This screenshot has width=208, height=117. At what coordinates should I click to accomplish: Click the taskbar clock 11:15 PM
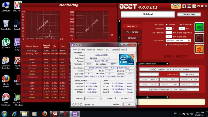(x=200, y=112)
